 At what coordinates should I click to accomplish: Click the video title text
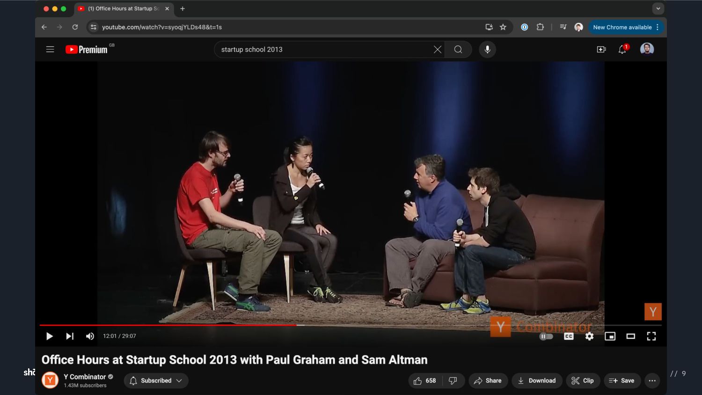point(234,359)
